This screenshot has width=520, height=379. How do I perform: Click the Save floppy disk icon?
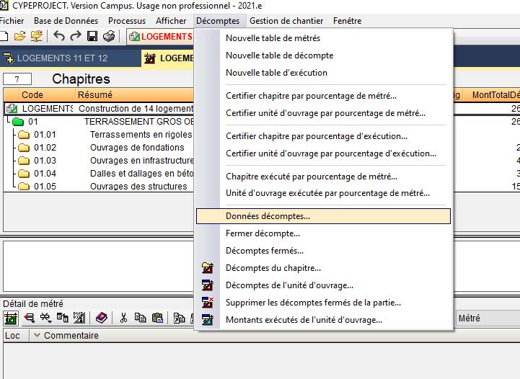pyautogui.click(x=92, y=36)
